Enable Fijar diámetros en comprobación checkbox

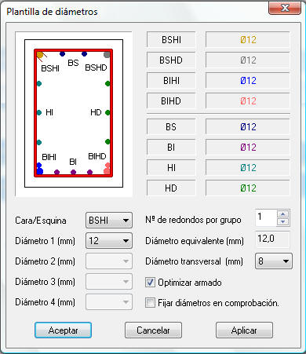pyautogui.click(x=150, y=303)
